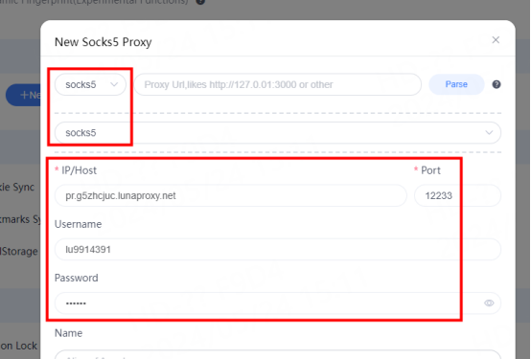Select the Port field showing 12233
Screen dimensions: 531x359
coord(457,195)
